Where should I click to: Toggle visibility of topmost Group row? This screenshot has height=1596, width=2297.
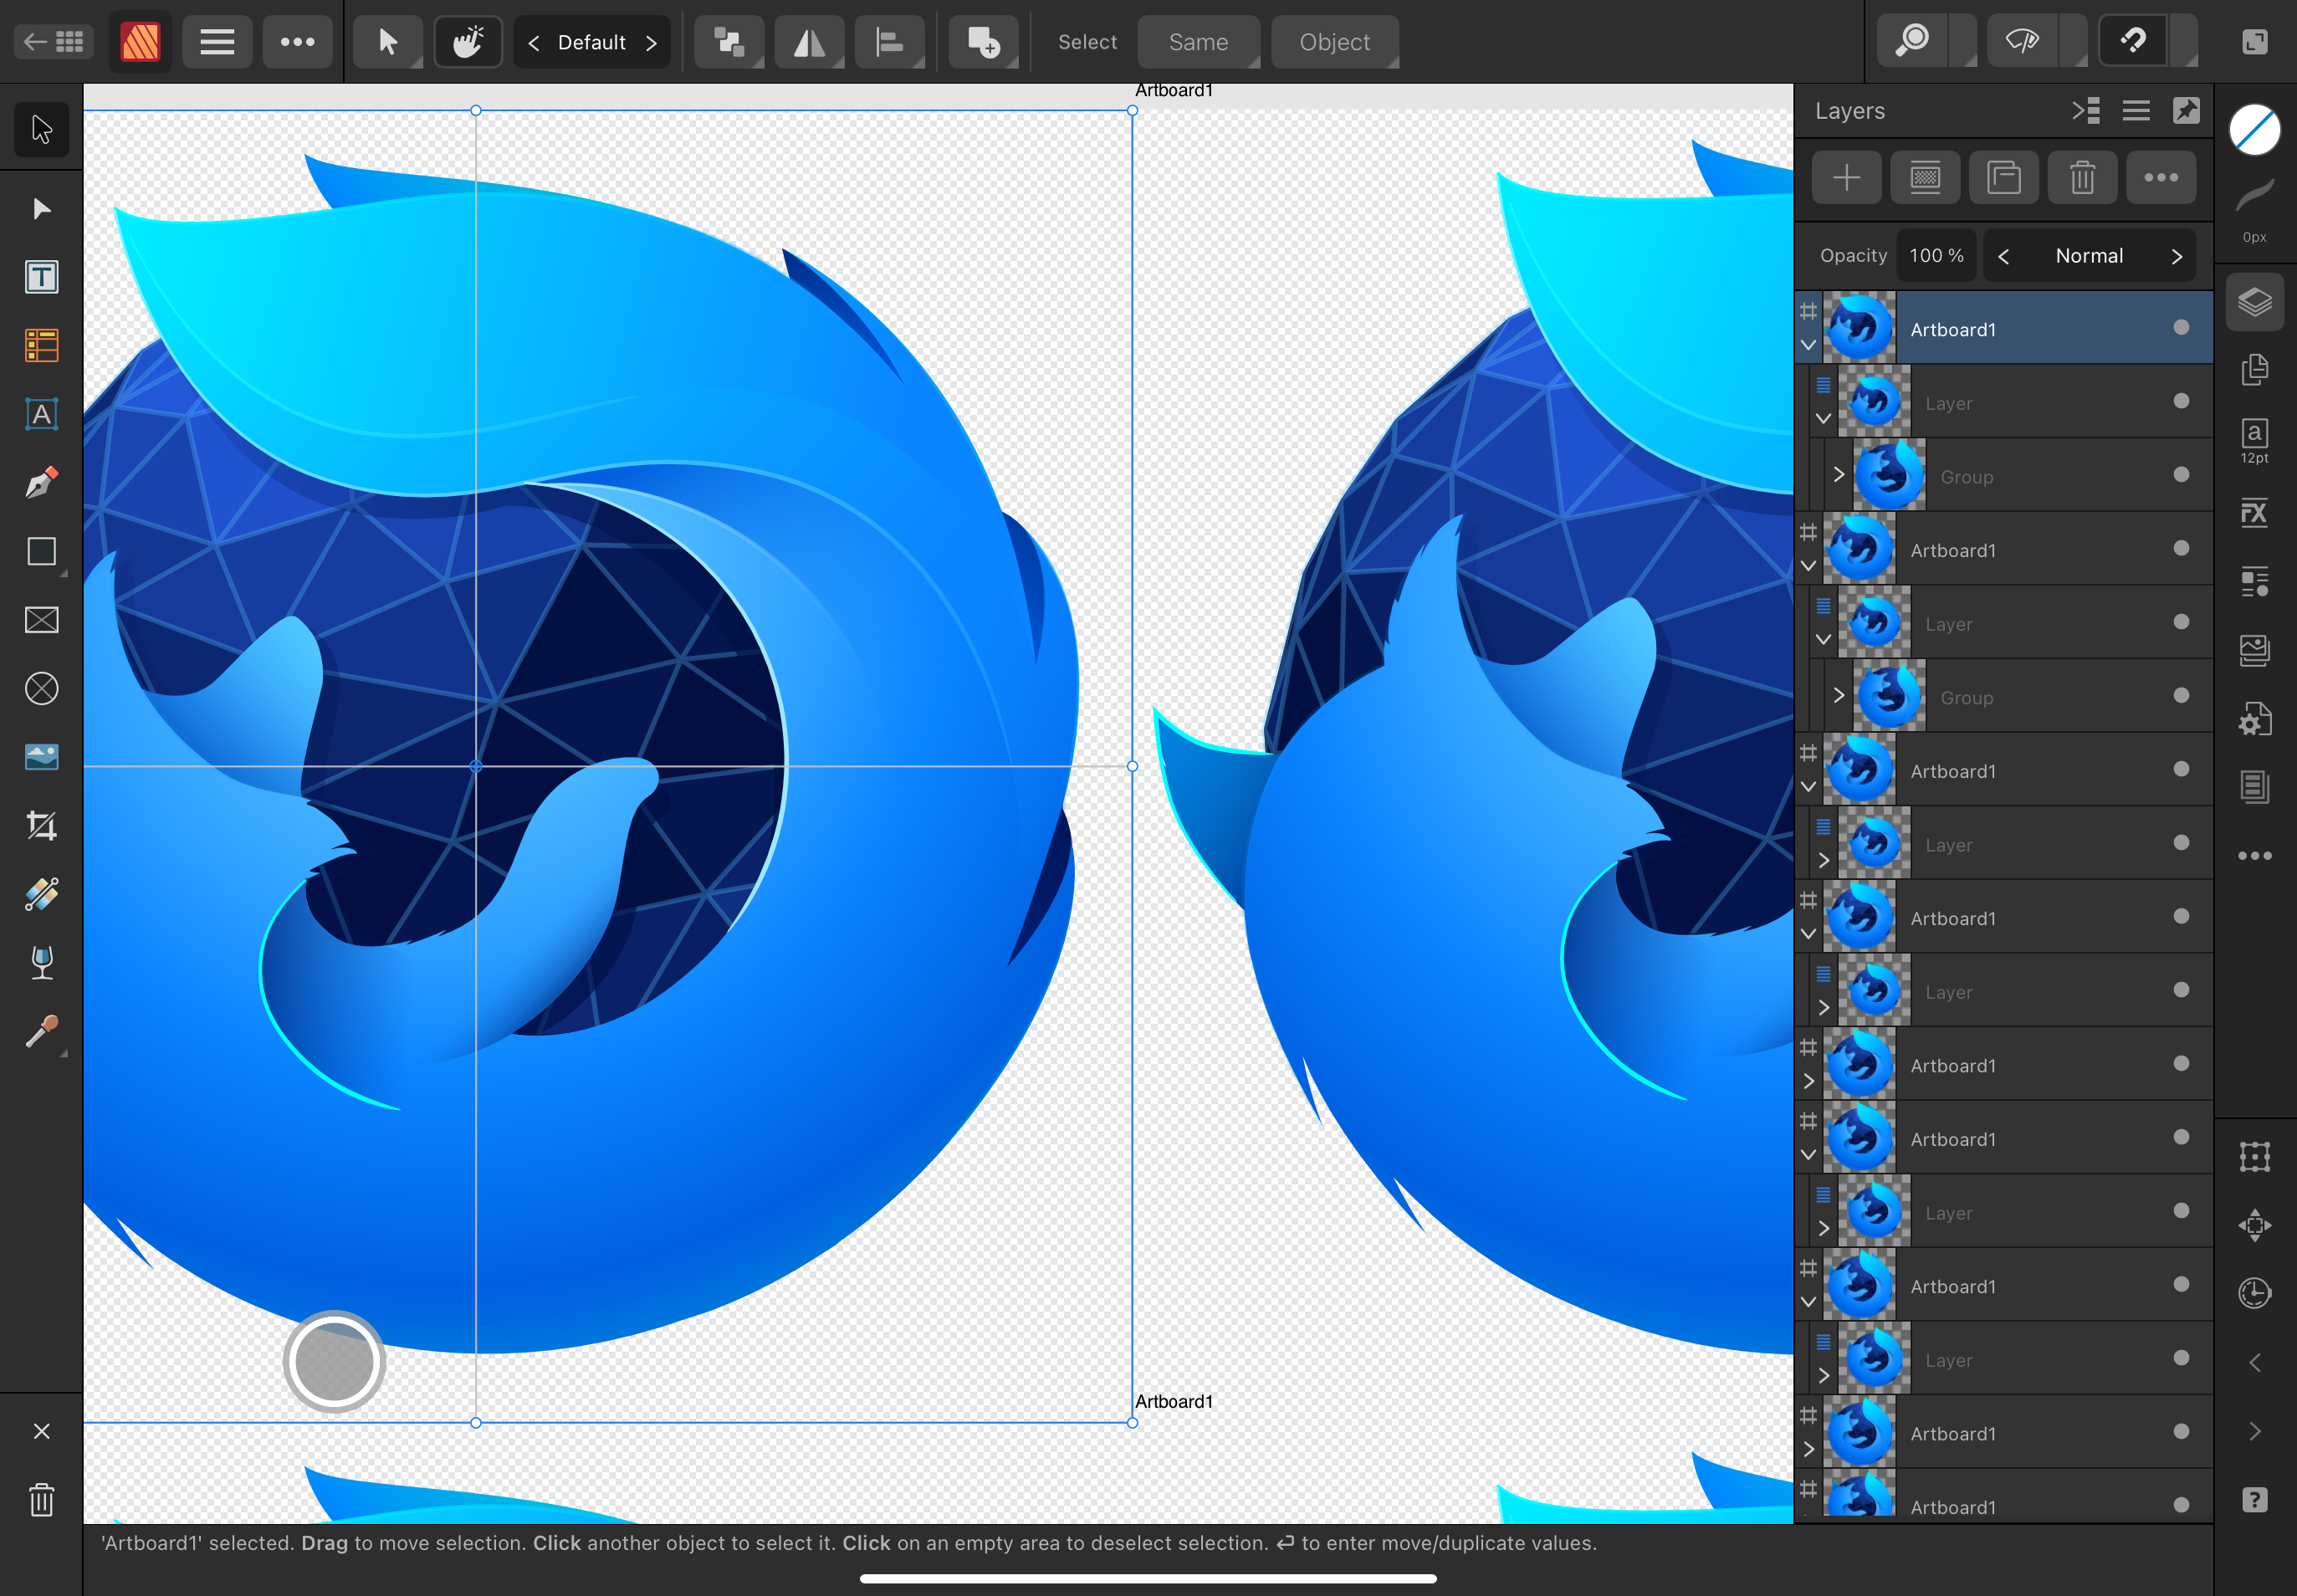2181,474
